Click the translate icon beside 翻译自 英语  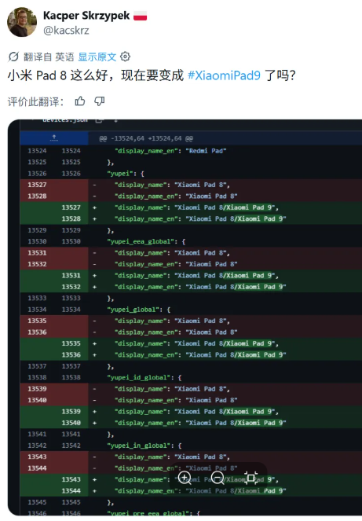13,57
